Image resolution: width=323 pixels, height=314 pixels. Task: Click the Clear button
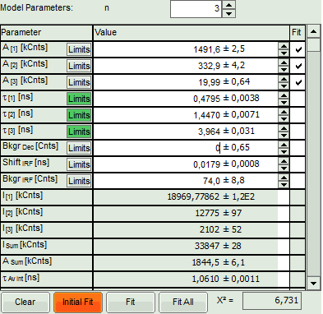pos(25,302)
